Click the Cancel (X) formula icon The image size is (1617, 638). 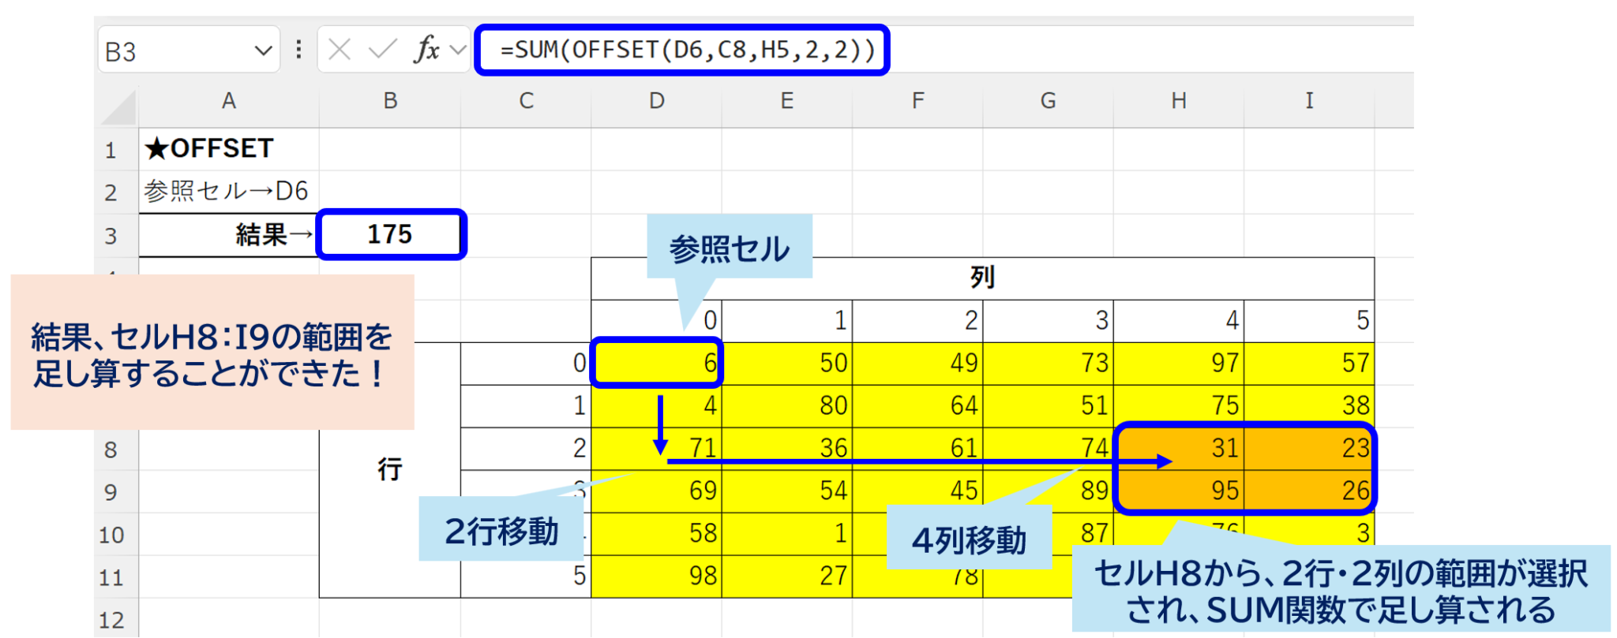(x=340, y=50)
